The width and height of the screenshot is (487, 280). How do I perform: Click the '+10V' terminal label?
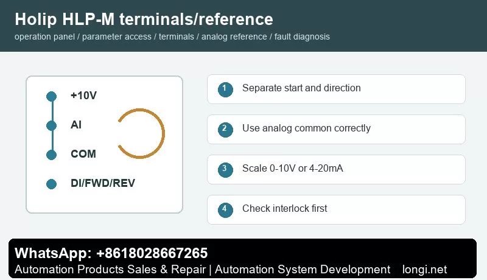click(83, 96)
